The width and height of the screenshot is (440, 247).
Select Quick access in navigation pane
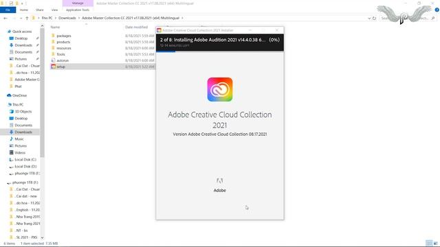pyautogui.click(x=22, y=32)
